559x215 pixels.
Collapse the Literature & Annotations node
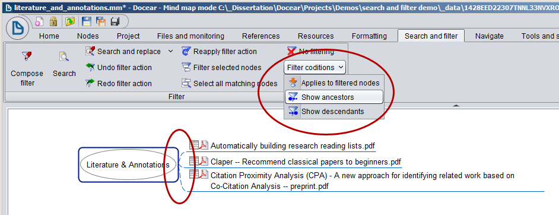128,165
